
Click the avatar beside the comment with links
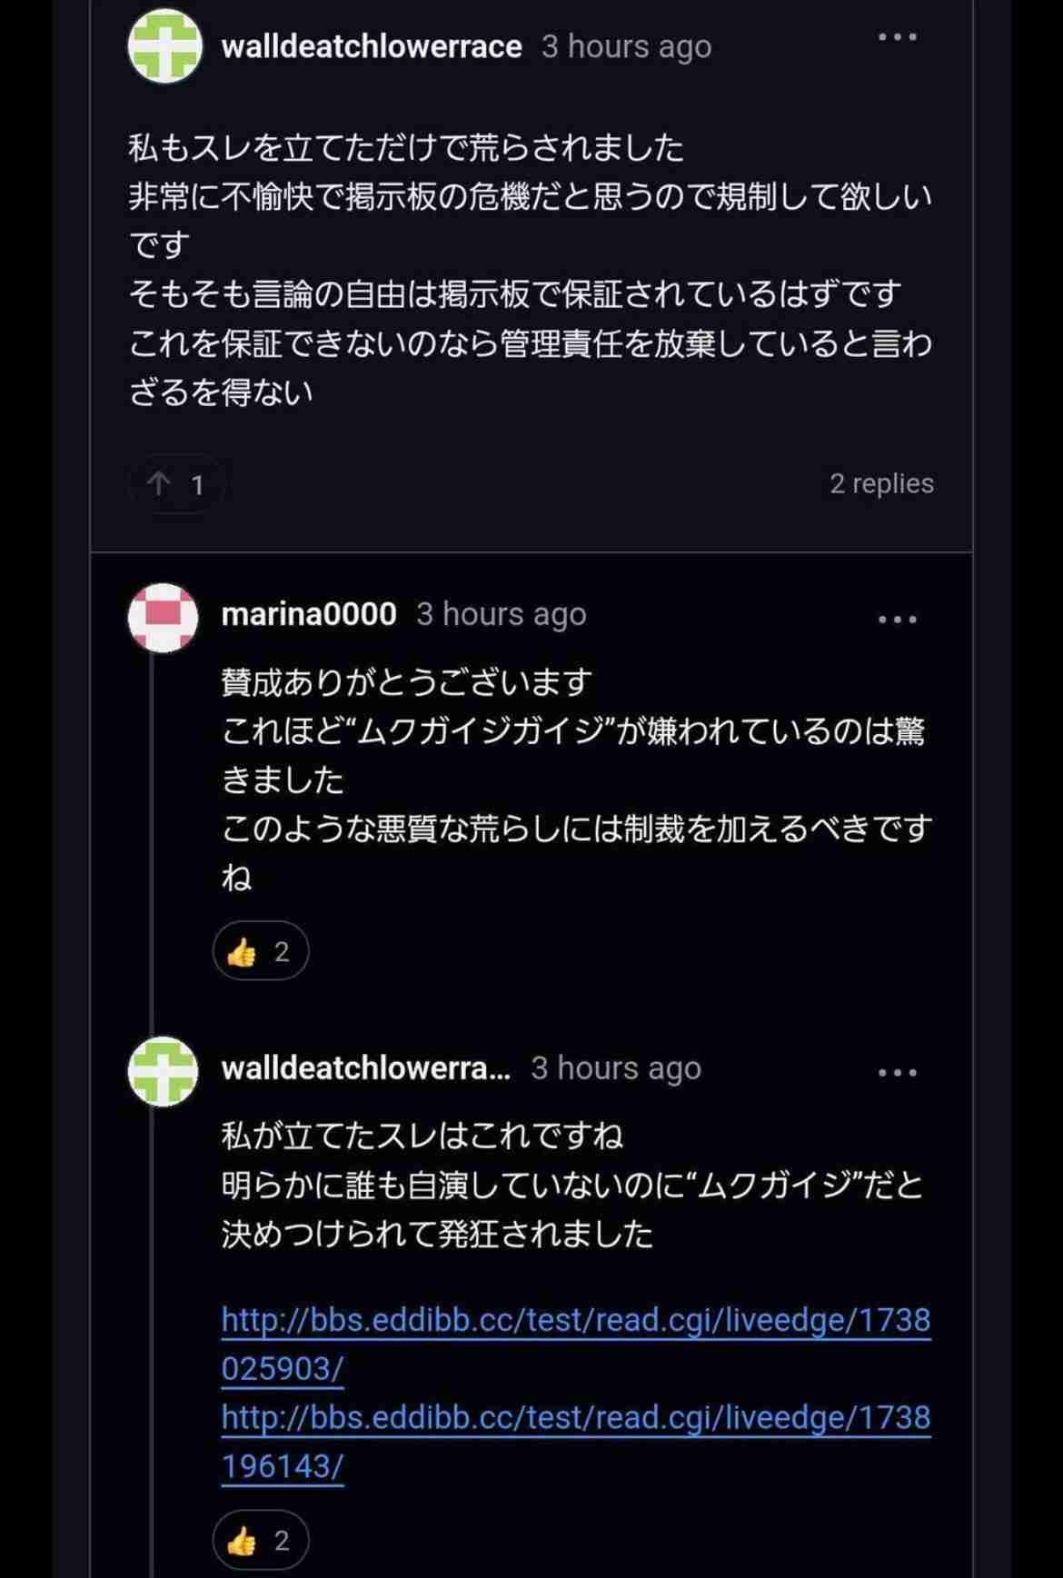click(x=164, y=1071)
